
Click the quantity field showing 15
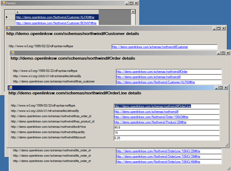click(167, 133)
